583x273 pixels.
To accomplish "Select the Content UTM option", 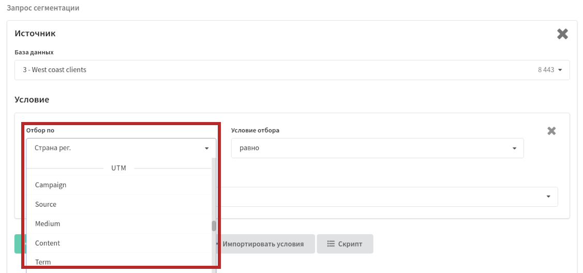I will [x=119, y=243].
